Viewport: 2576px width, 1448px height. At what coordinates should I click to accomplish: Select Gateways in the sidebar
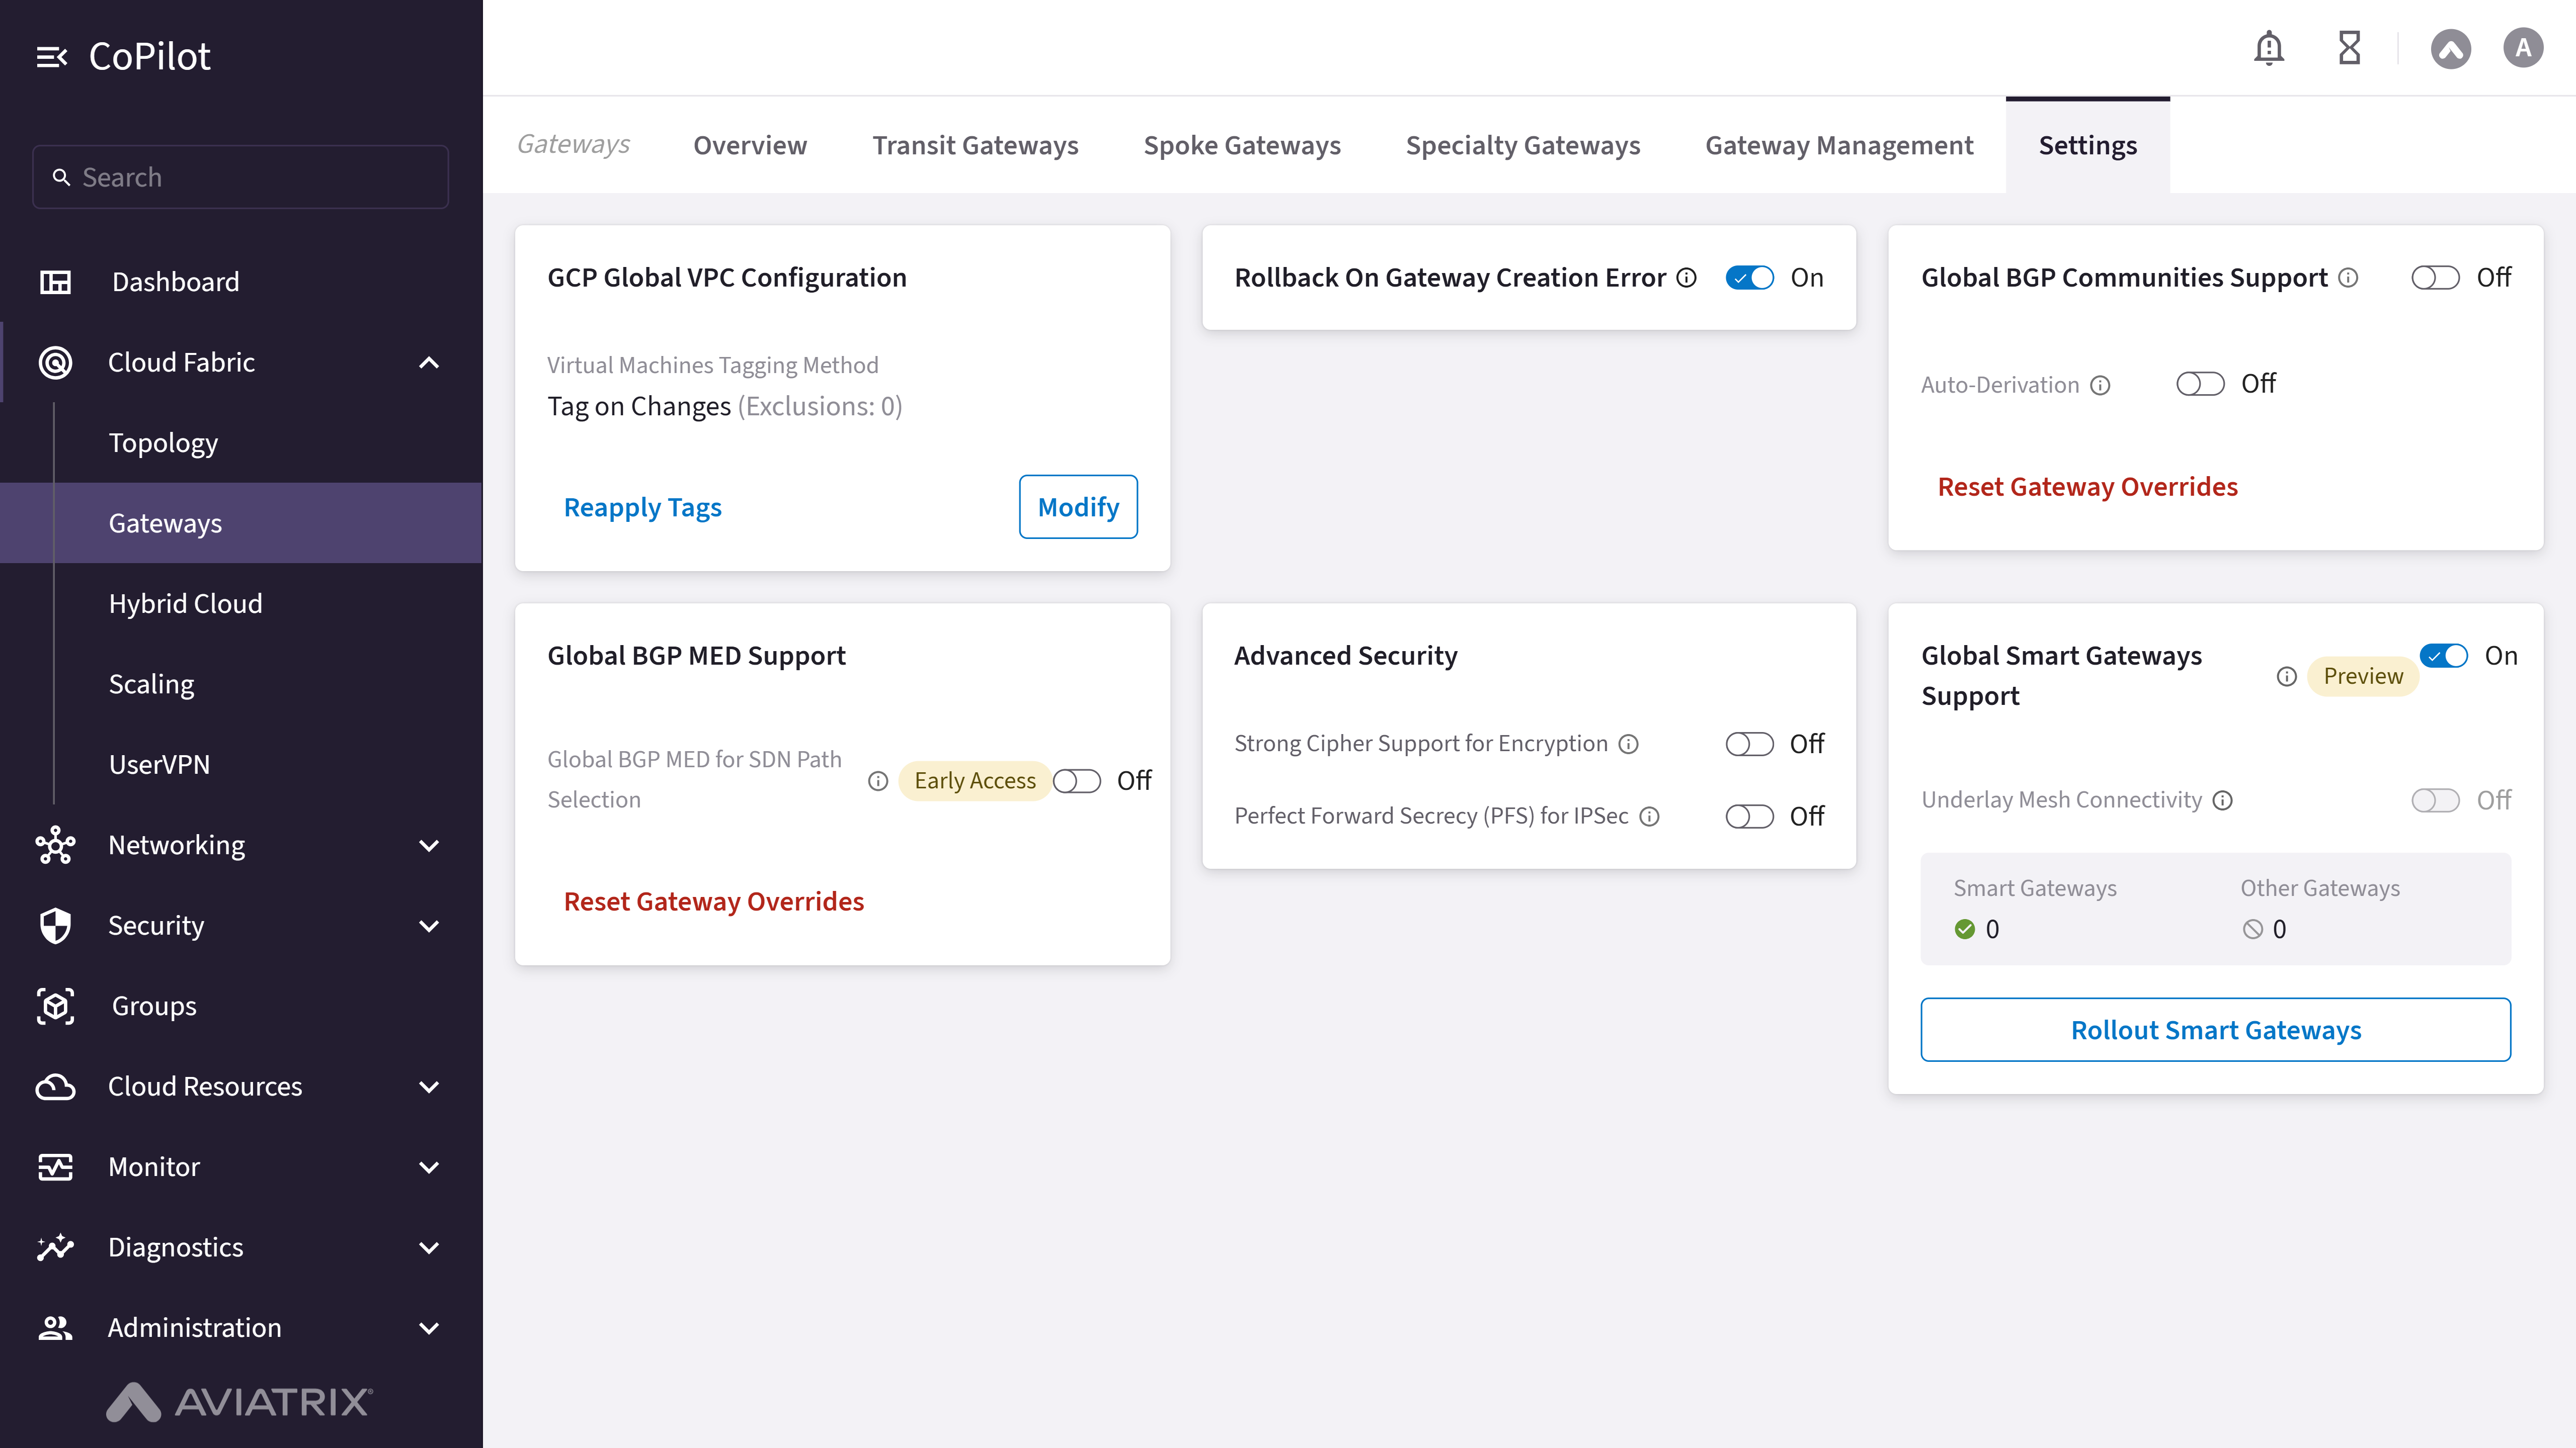[240, 523]
